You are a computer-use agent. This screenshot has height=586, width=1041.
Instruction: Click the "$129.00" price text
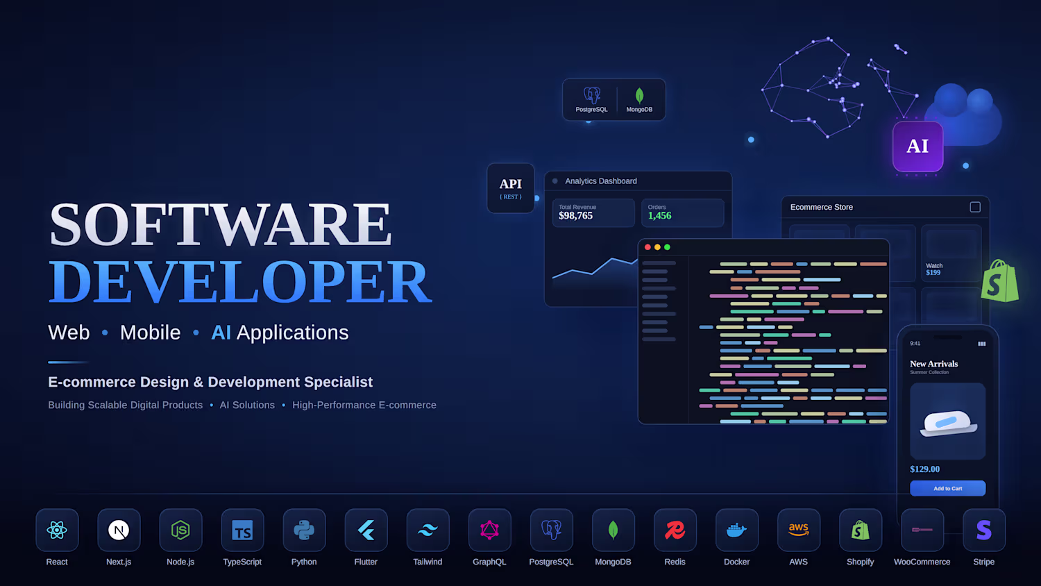(x=925, y=469)
